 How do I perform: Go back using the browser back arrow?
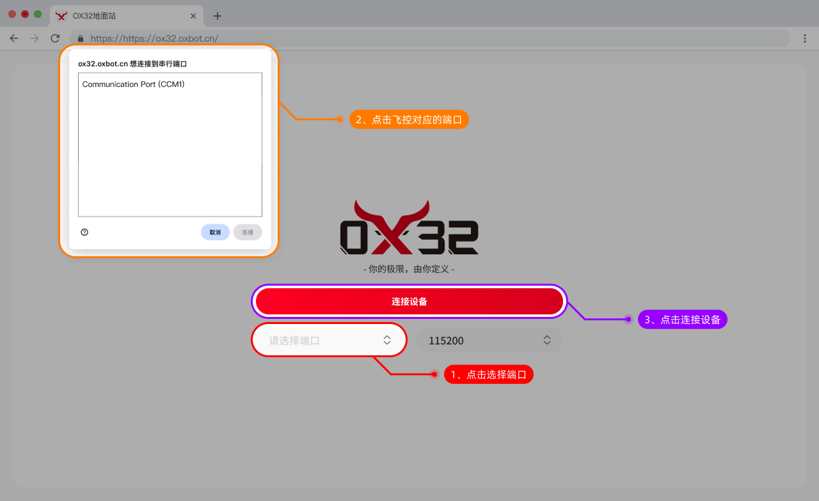(x=14, y=38)
